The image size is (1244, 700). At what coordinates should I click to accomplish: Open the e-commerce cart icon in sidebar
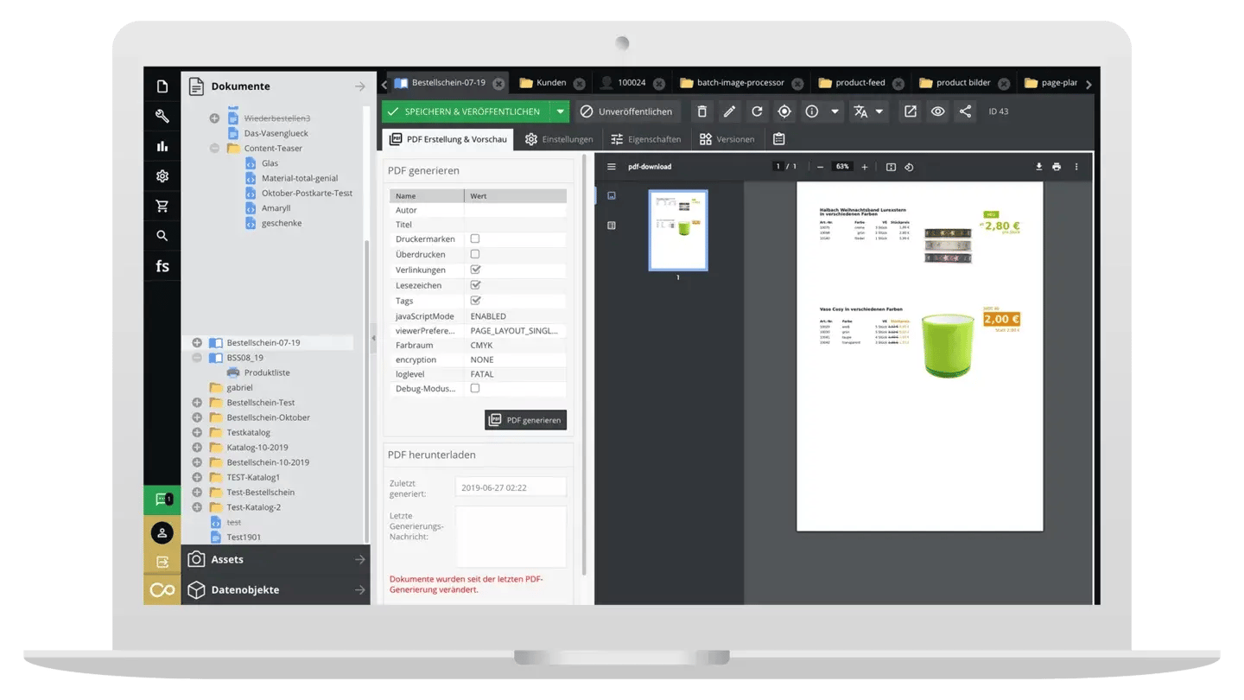[x=162, y=206]
